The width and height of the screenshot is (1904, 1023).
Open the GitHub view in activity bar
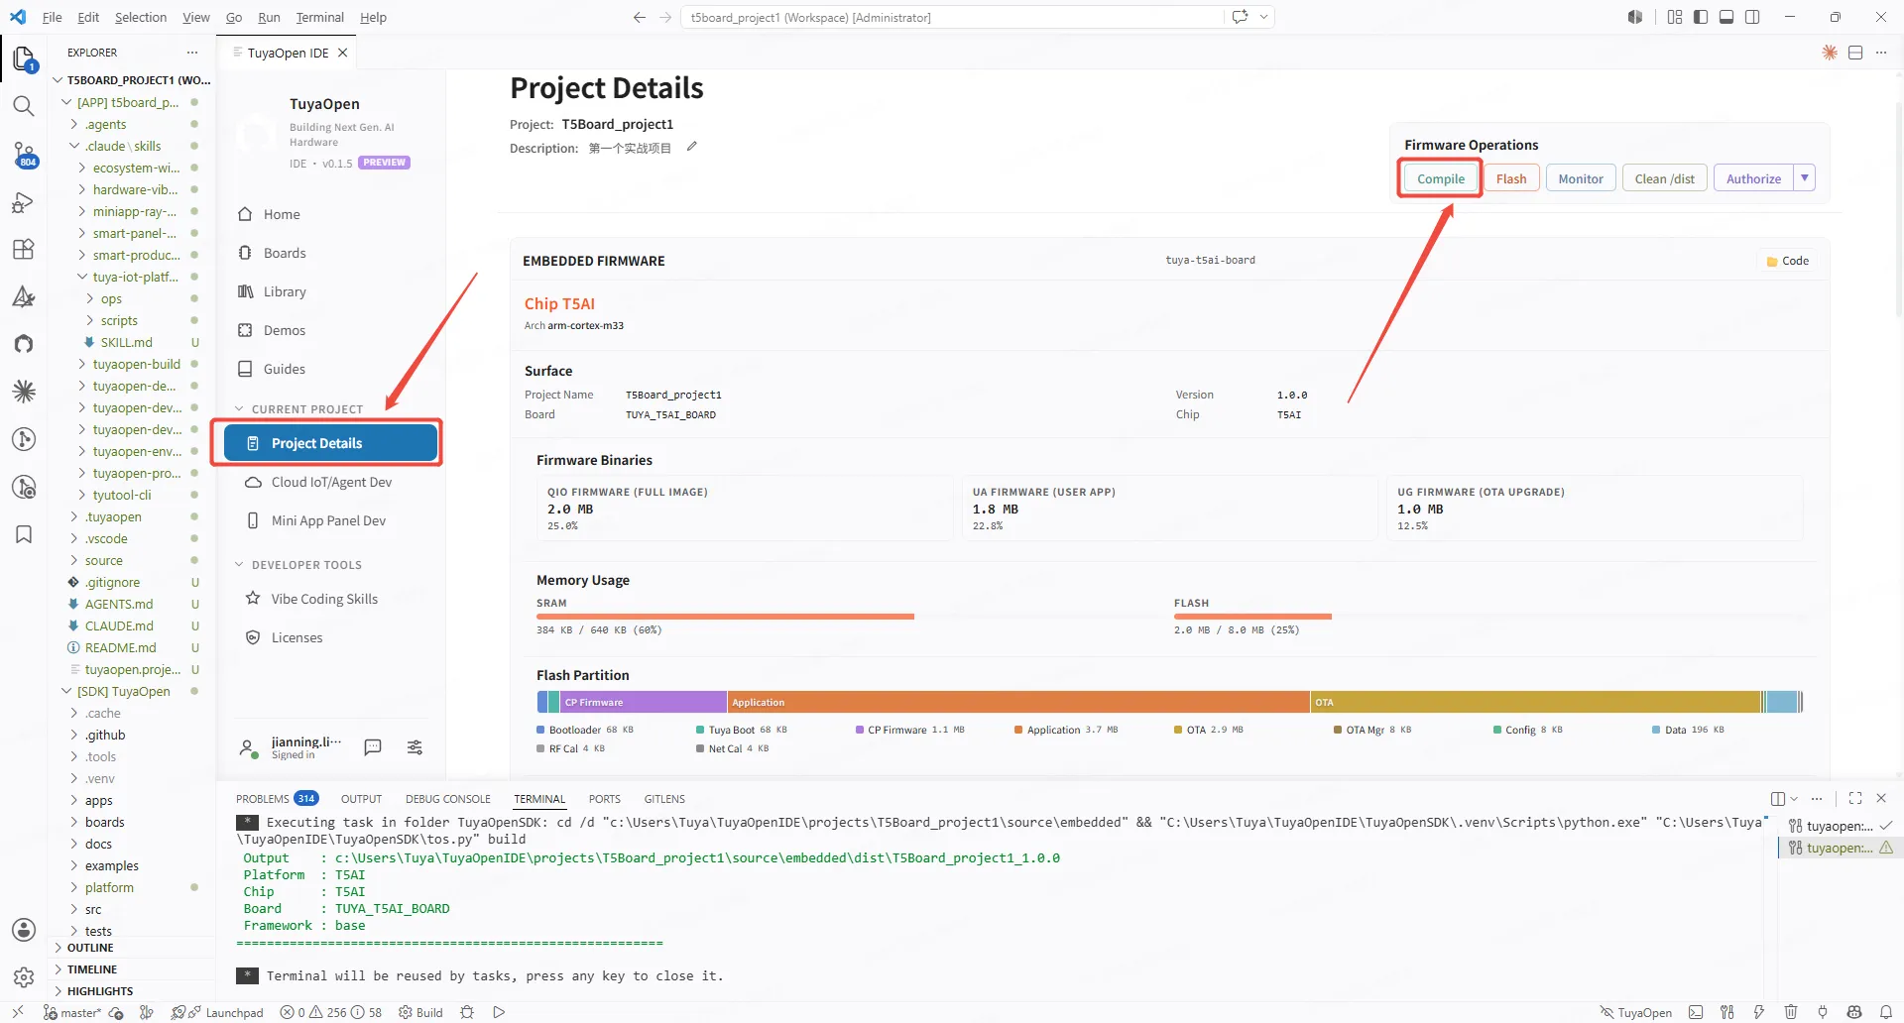[x=24, y=344]
